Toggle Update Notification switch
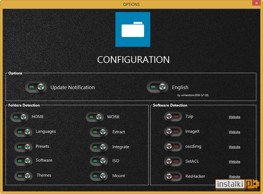This screenshot has width=263, height=194. pyautogui.click(x=36, y=87)
